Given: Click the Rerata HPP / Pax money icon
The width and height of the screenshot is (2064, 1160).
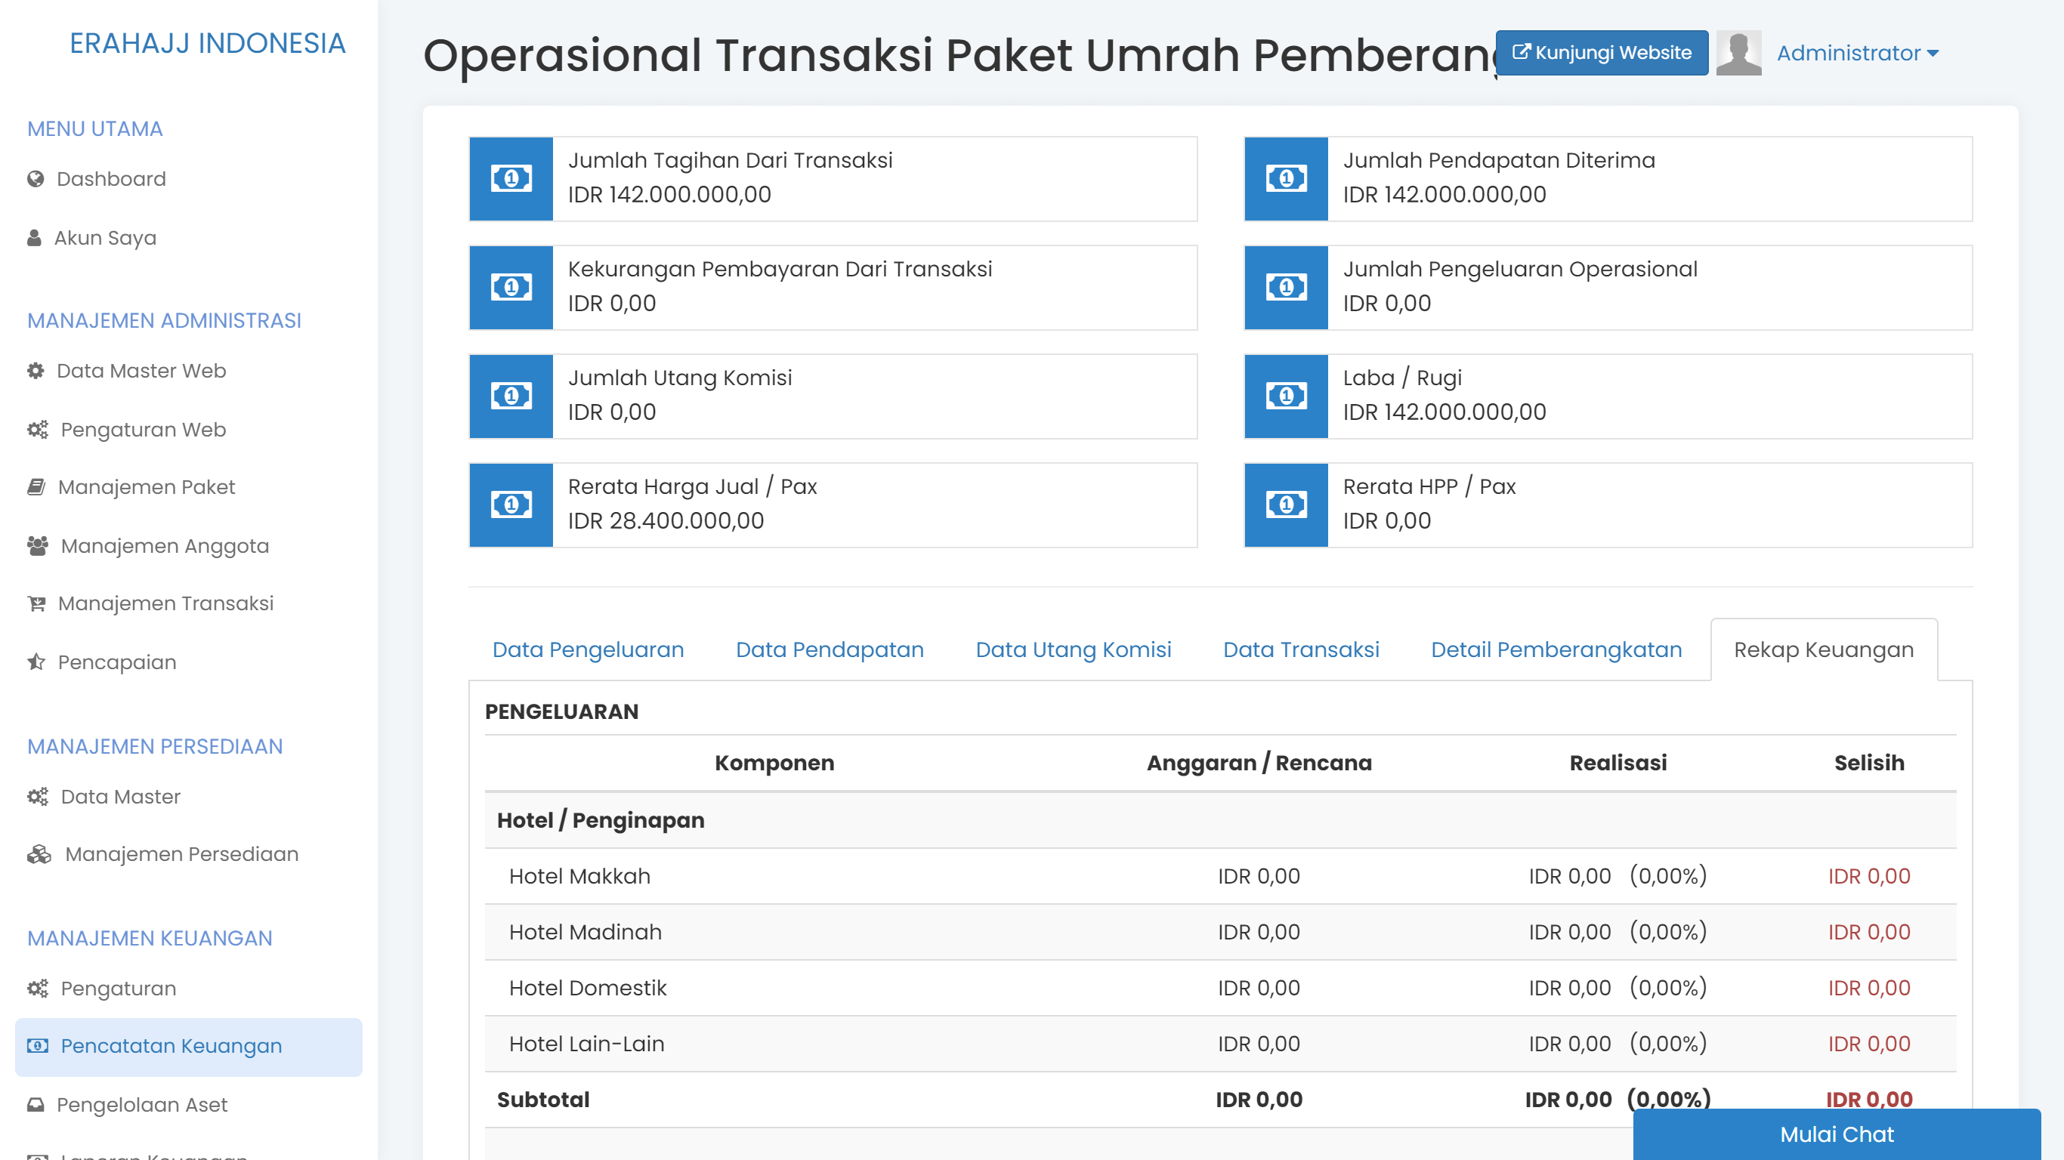Looking at the screenshot, I should click(1286, 504).
